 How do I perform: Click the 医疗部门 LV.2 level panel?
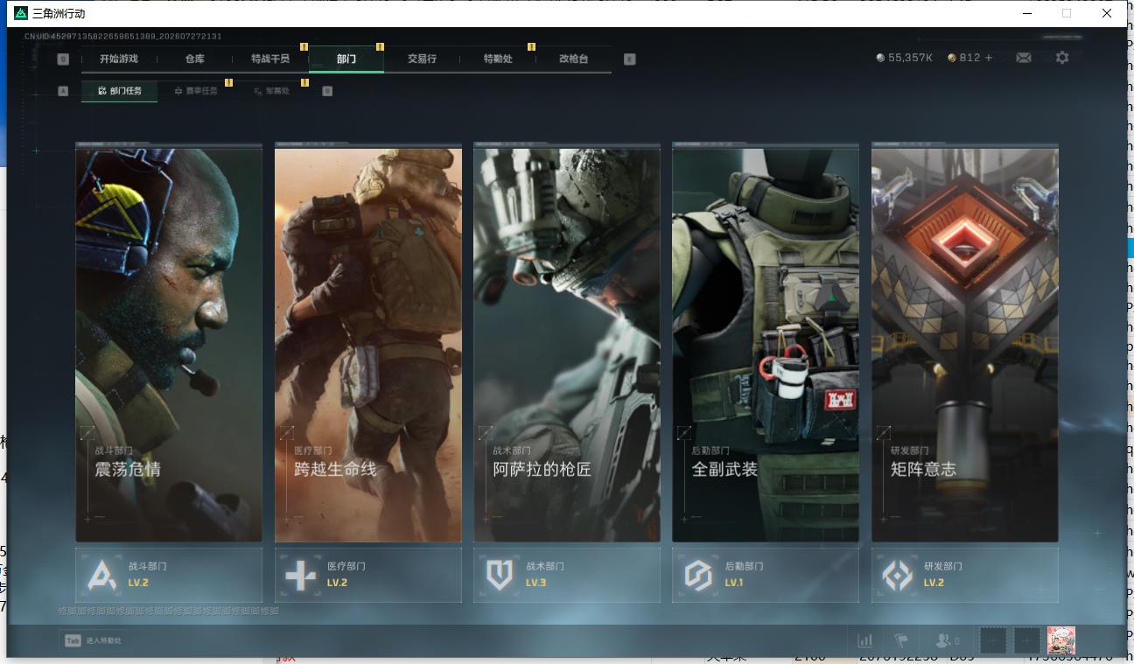click(368, 576)
